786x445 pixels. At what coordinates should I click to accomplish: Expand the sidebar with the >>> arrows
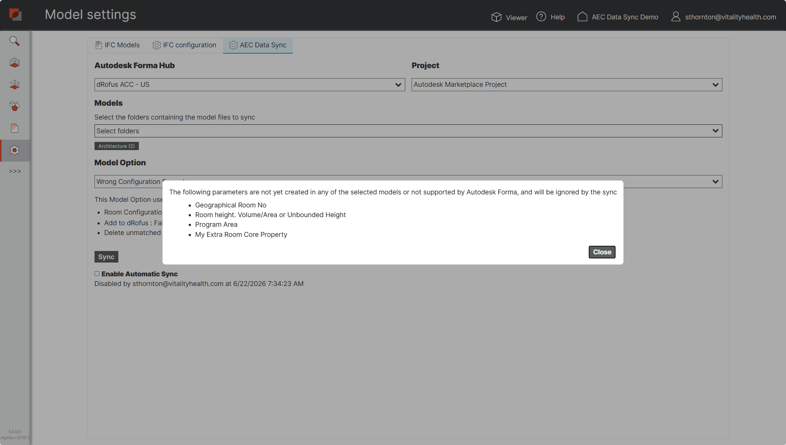(x=15, y=171)
